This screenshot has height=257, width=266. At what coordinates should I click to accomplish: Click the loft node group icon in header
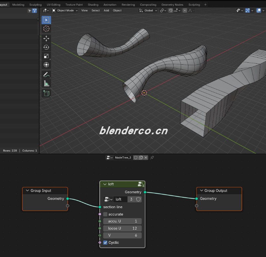[141, 184]
